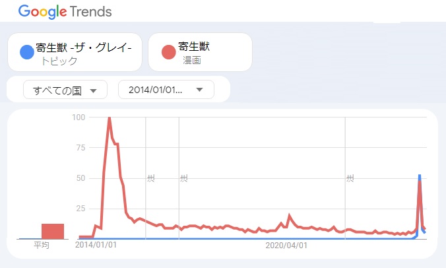Open the 2014/01/01 date range dropdown
The image size is (446, 268).
[166, 90]
